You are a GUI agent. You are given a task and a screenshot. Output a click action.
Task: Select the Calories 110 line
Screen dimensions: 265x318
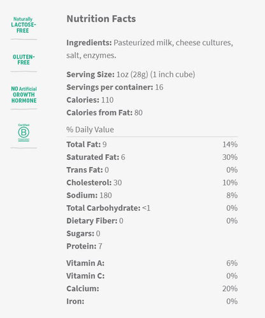(90, 100)
